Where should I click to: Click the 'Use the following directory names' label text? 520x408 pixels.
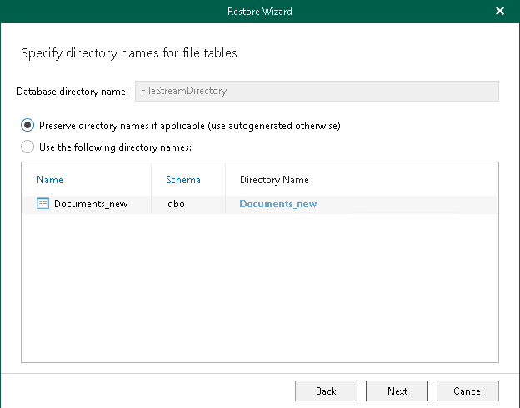point(115,147)
